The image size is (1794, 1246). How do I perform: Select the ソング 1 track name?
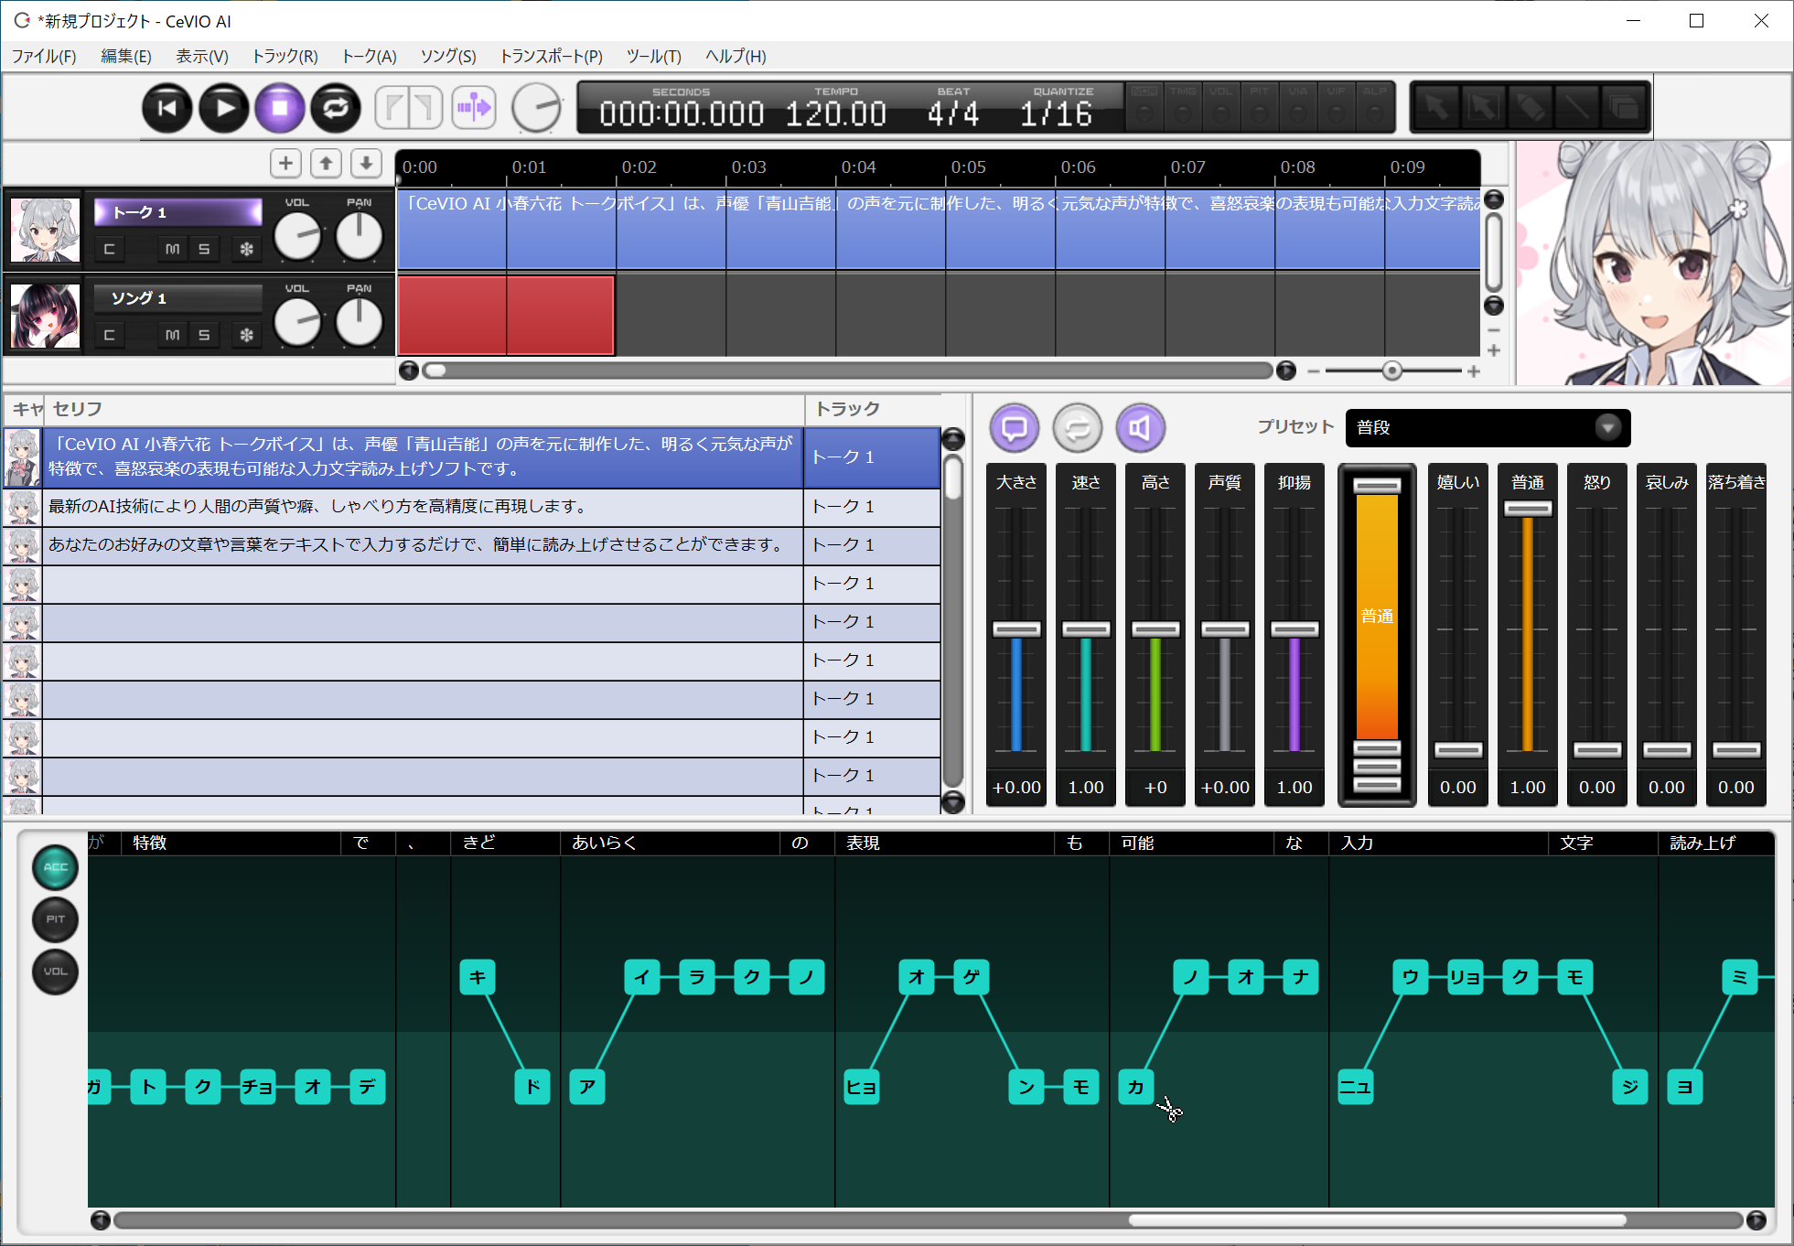(178, 298)
